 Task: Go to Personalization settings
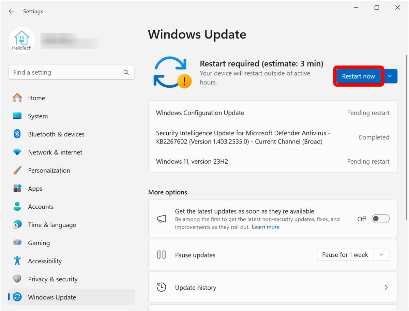click(x=49, y=171)
